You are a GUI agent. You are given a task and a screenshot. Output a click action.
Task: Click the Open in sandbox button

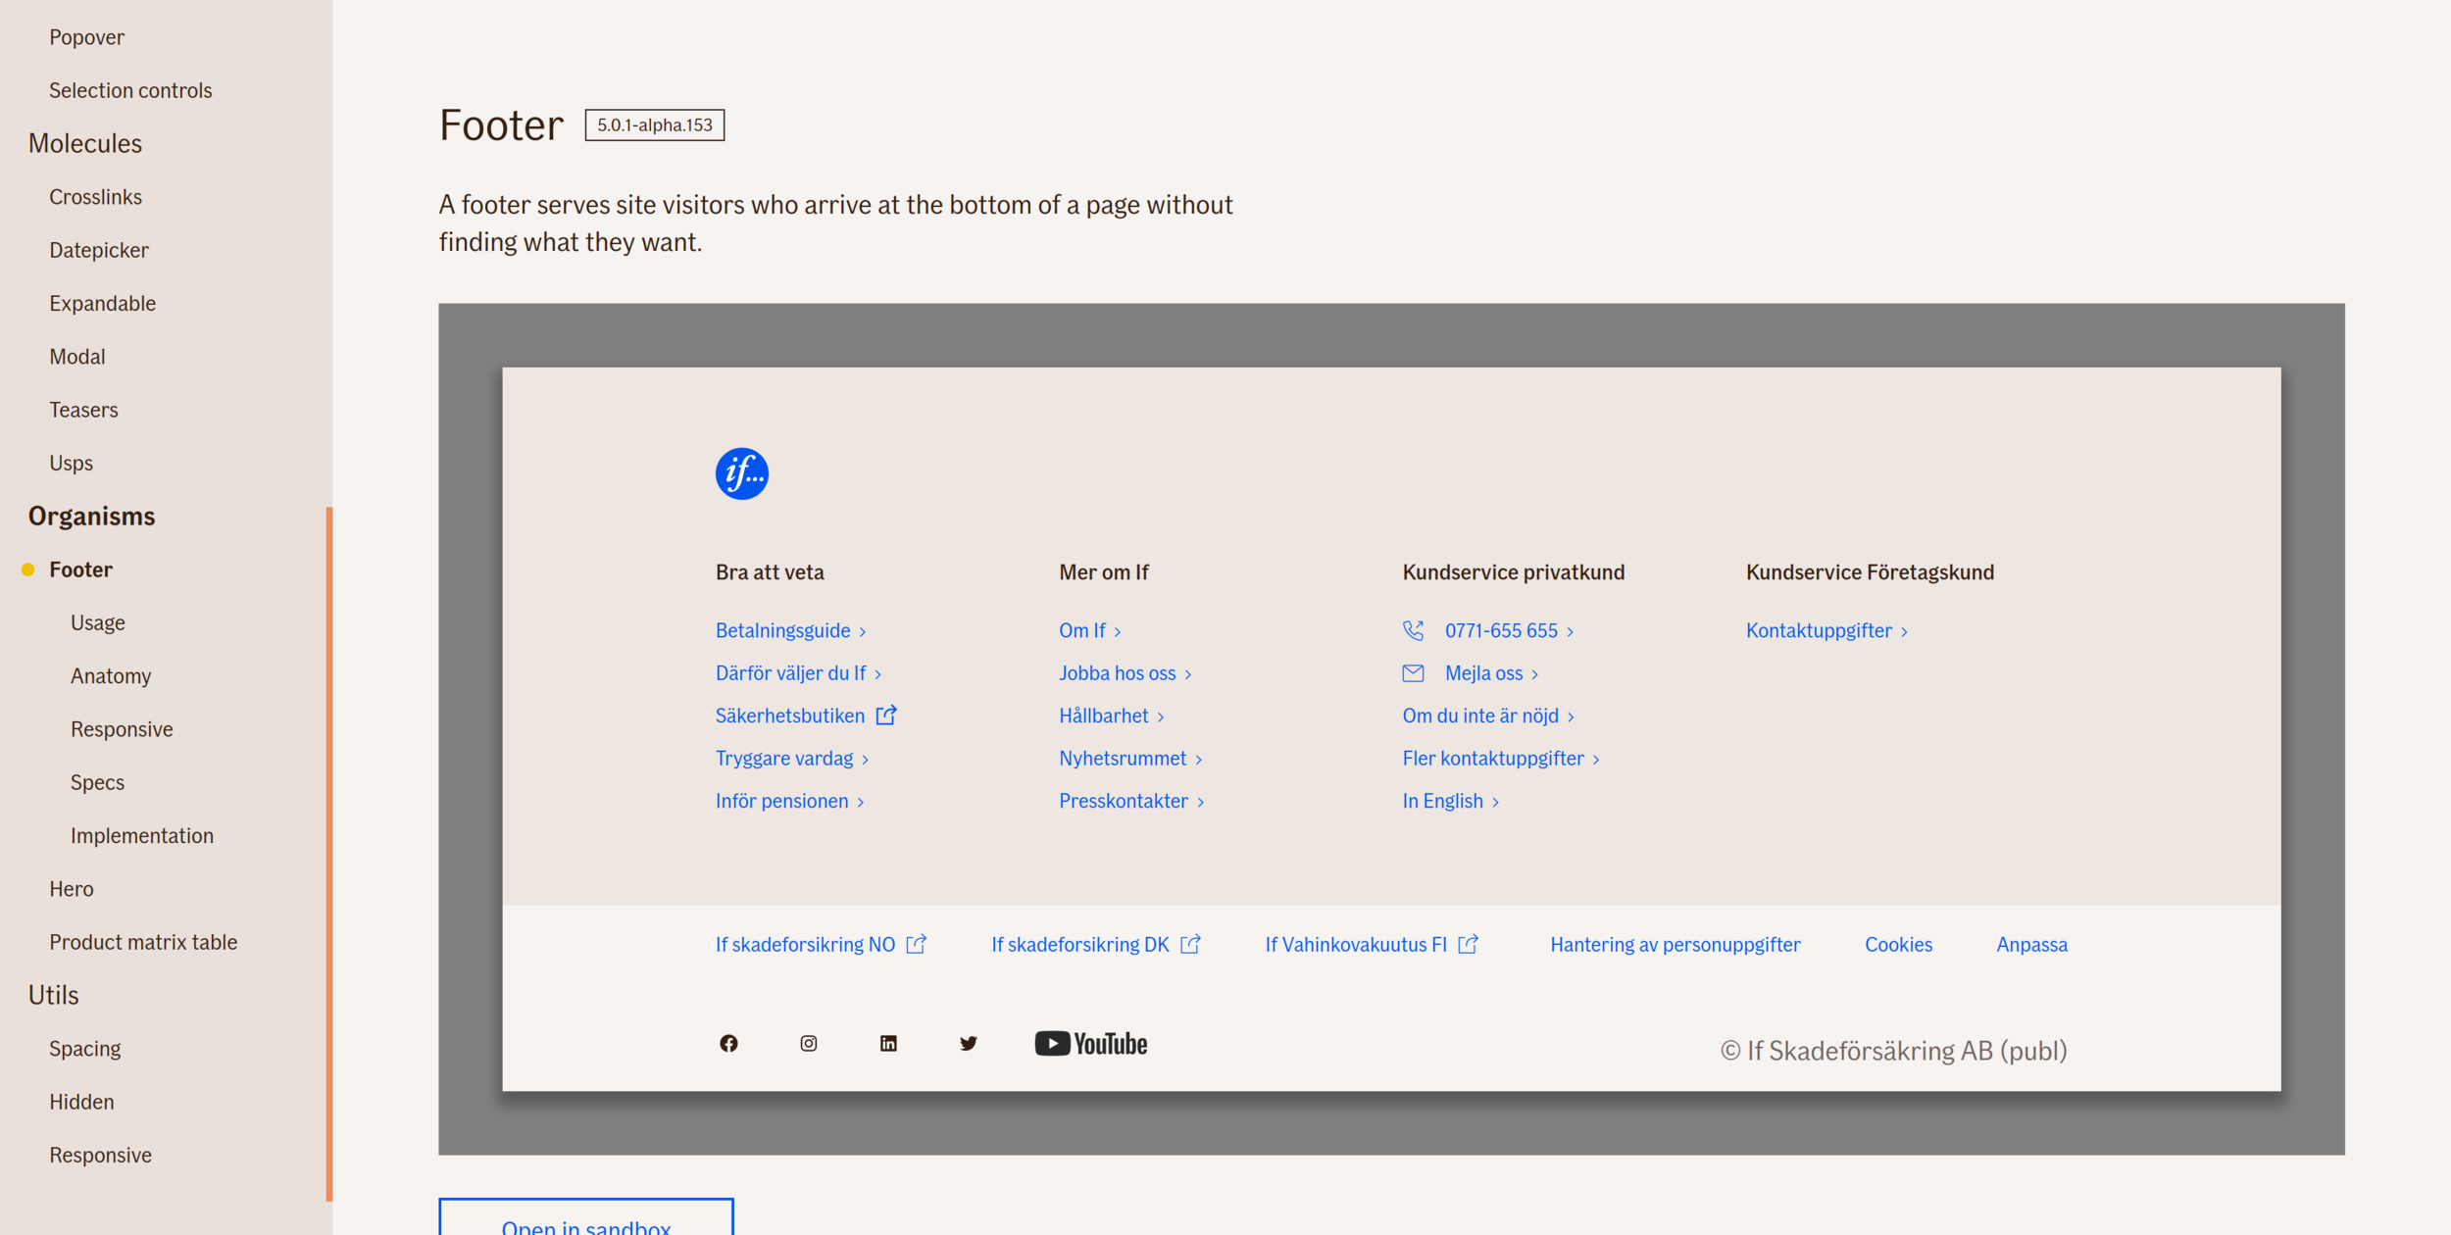(x=585, y=1220)
